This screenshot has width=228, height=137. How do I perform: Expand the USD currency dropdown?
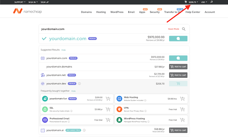click(x=204, y=2)
